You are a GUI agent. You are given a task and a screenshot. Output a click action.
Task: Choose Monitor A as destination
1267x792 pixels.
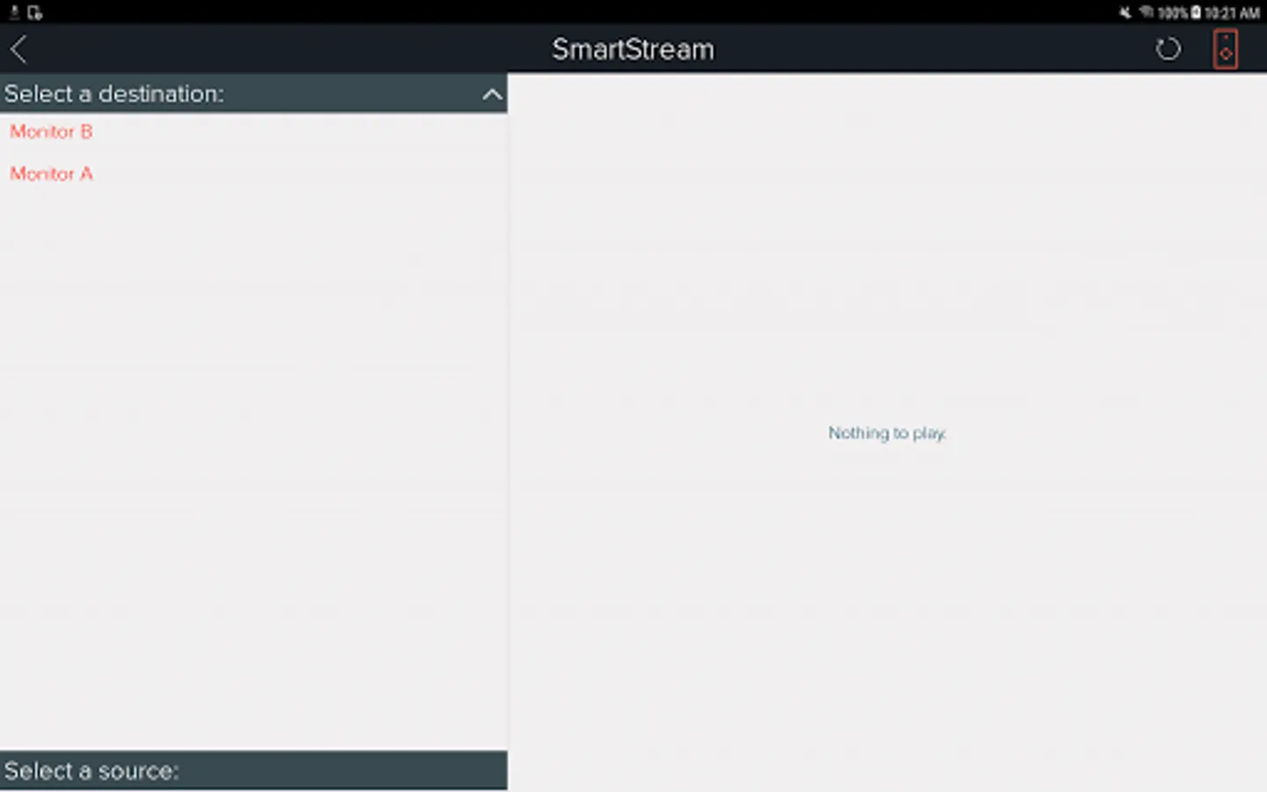pyautogui.click(x=51, y=173)
